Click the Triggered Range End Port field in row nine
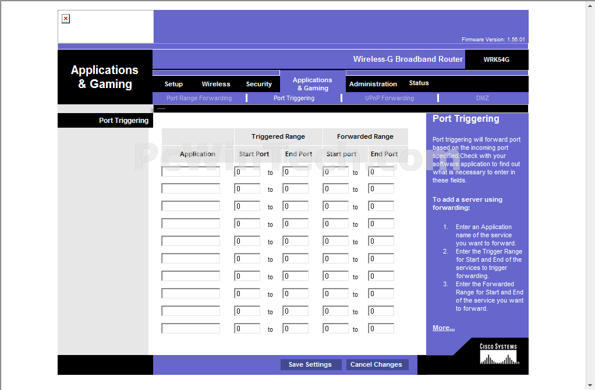This screenshot has width=595, height=390. 295,311
